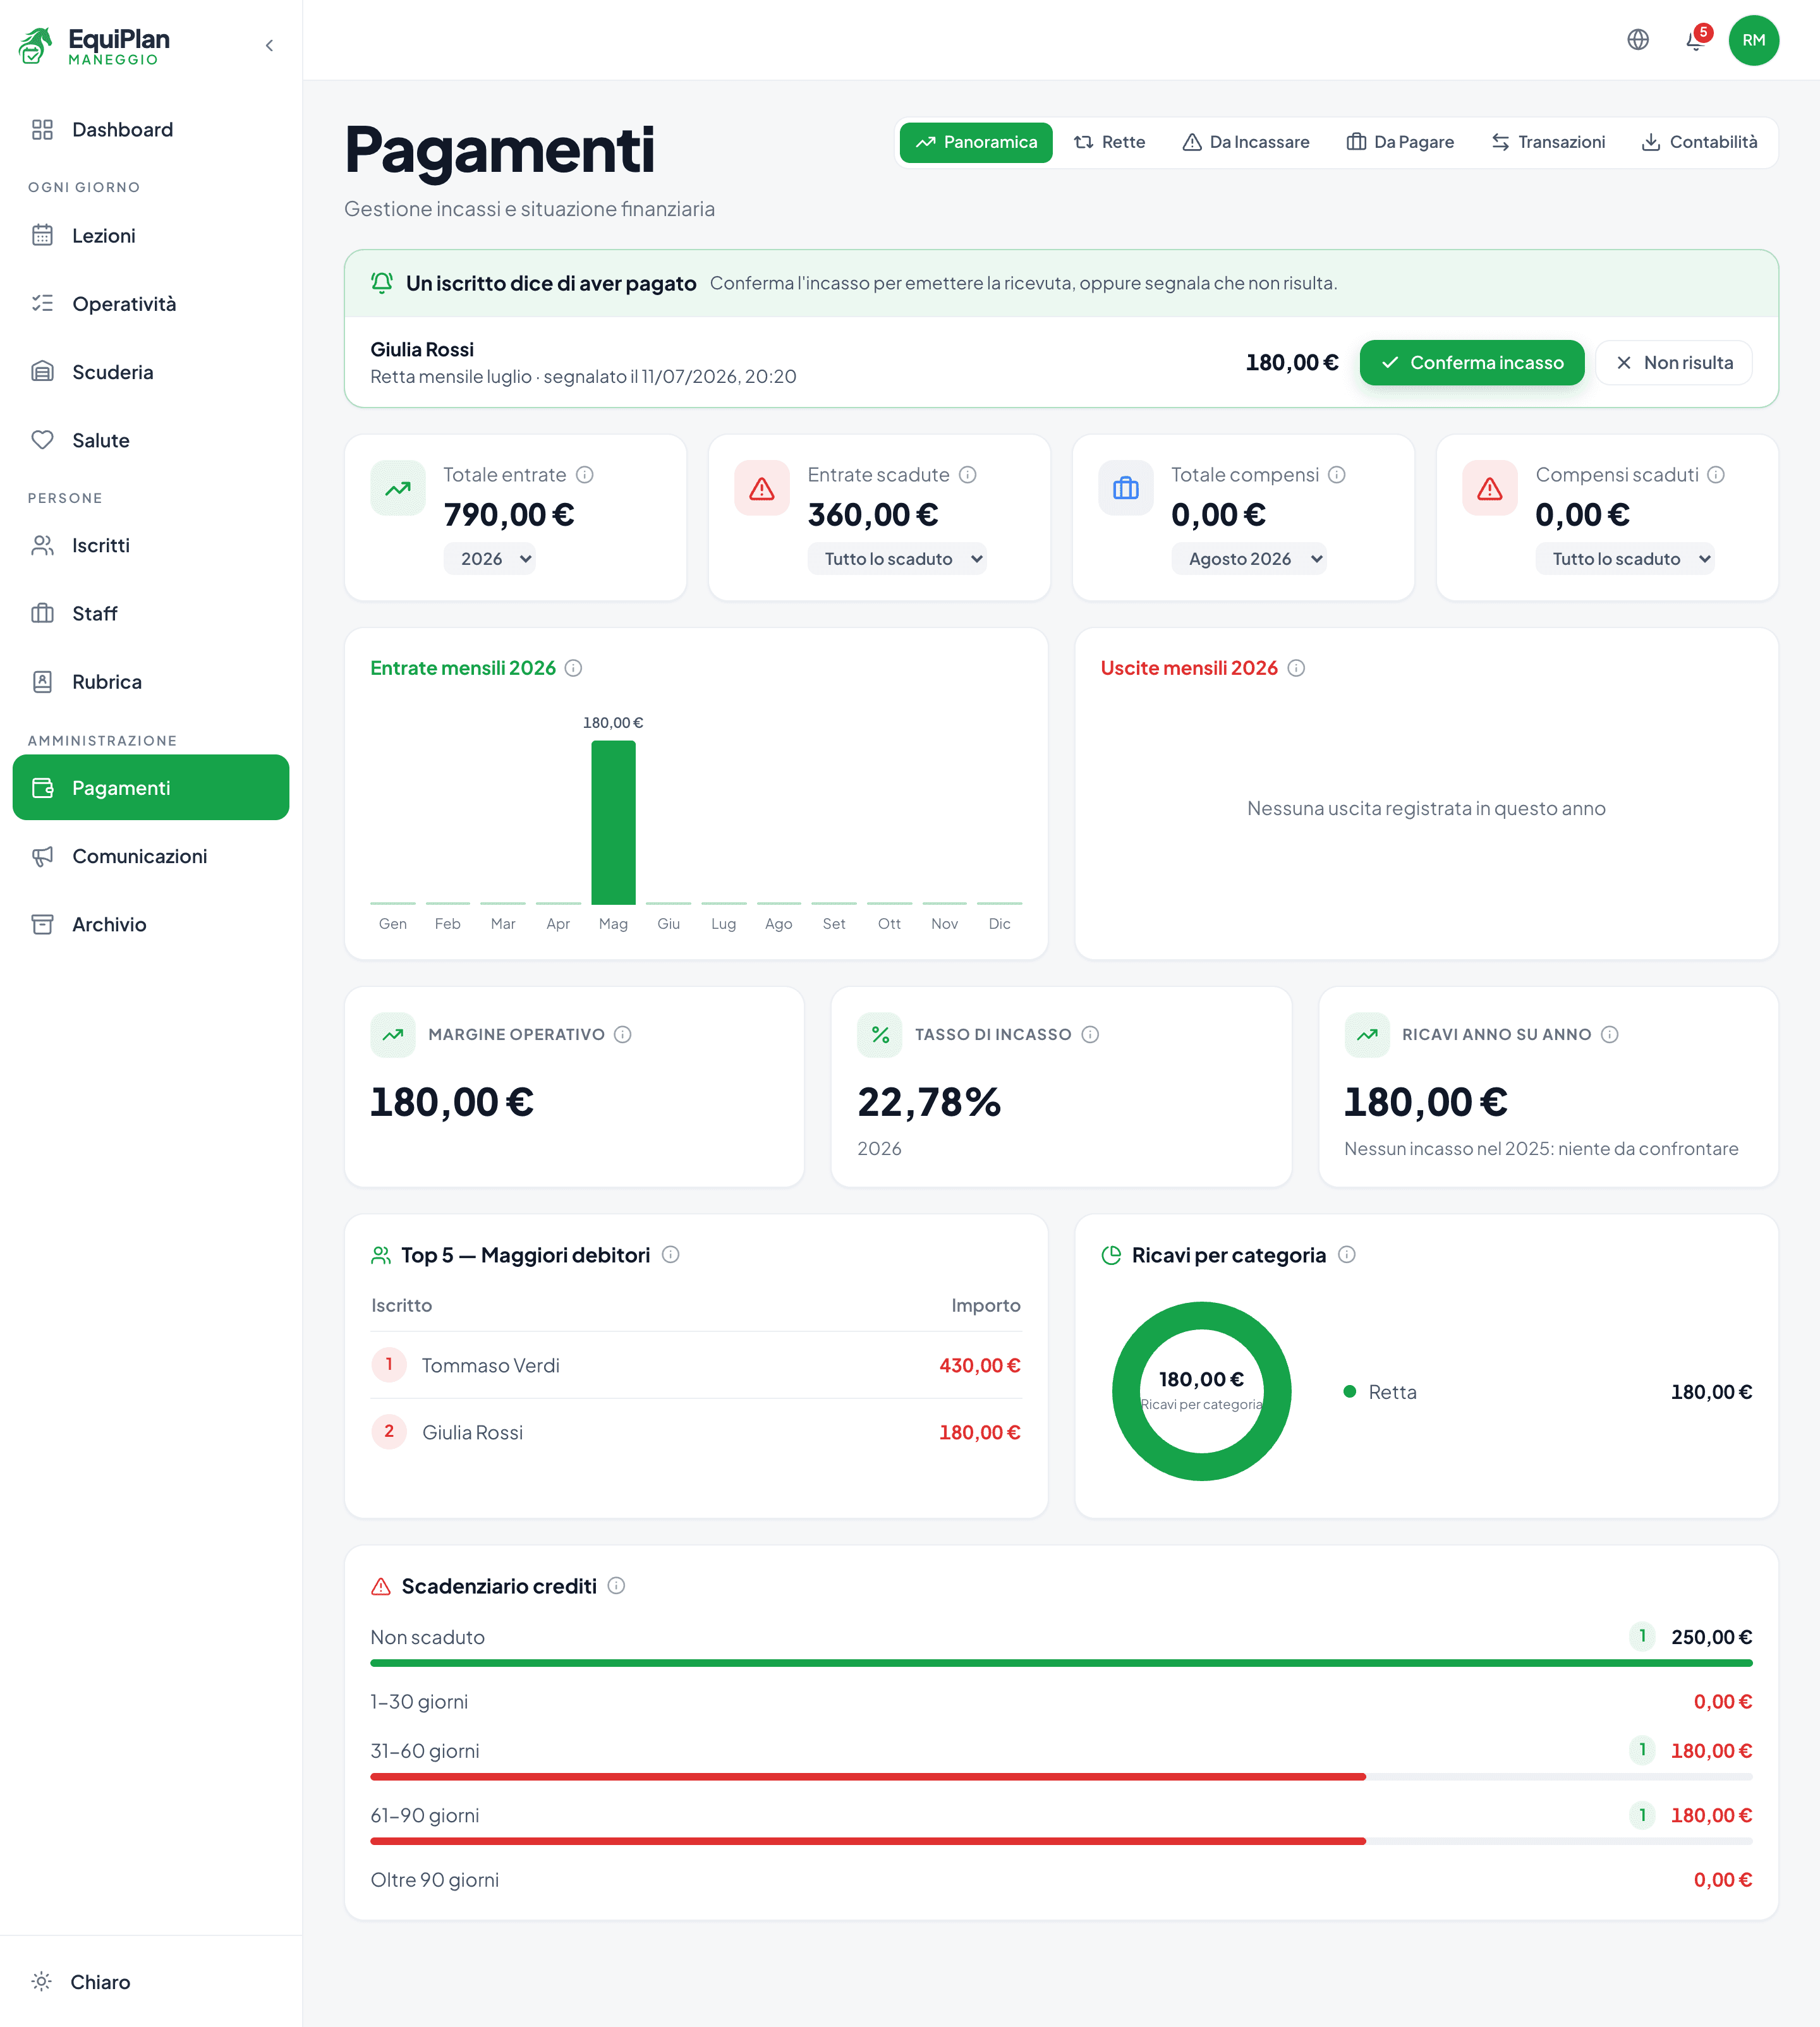
Task: Click info icon next to Entrate scadute
Action: pyautogui.click(x=968, y=475)
